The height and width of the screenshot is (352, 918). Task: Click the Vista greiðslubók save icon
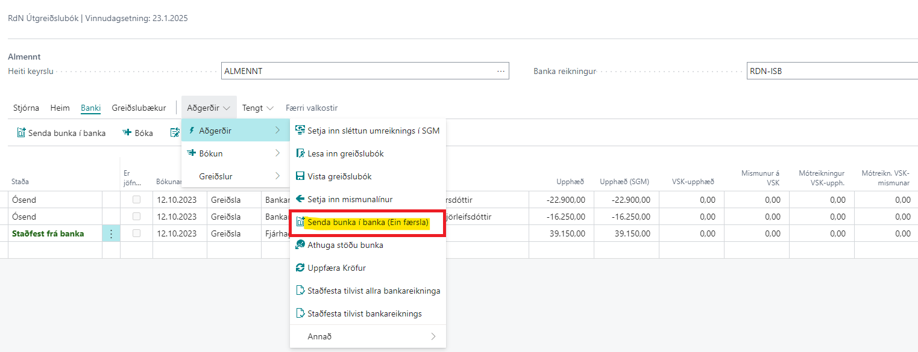(x=300, y=176)
